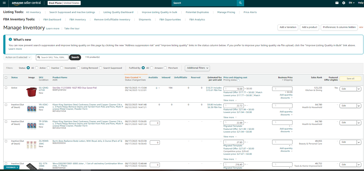Open Improve Listing Quality in bulk
Image resolution: width=364 pixels, height=171 pixels.
click(x=159, y=12)
